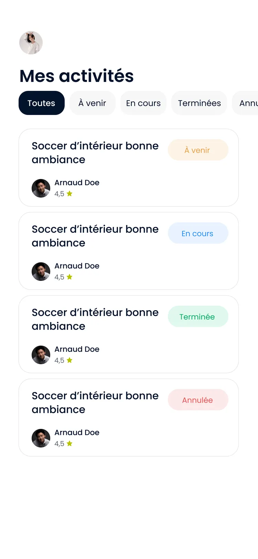Click Arnaud Doe avatar in À venir card
The width and height of the screenshot is (258, 559).
[41, 188]
